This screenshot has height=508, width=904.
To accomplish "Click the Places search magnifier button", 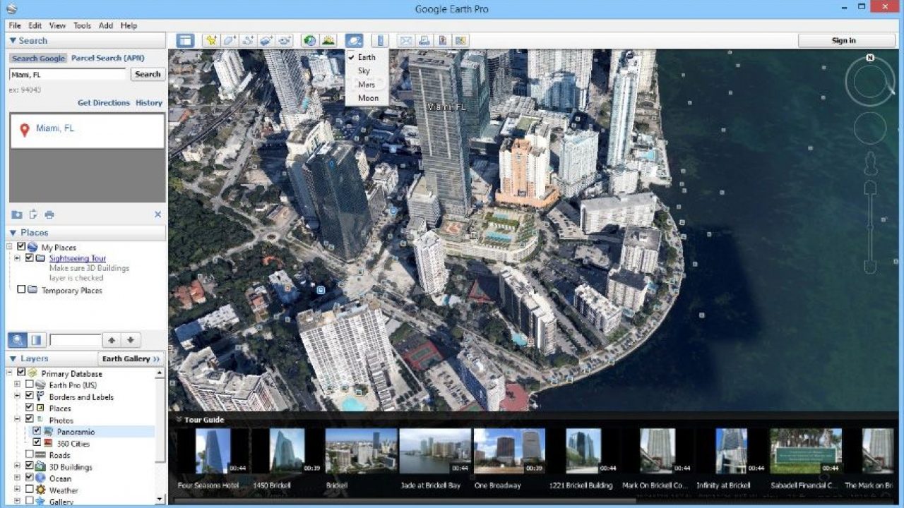I will 17,340.
